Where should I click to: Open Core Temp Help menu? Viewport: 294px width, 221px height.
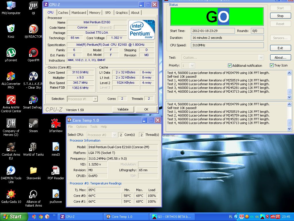point(104,127)
